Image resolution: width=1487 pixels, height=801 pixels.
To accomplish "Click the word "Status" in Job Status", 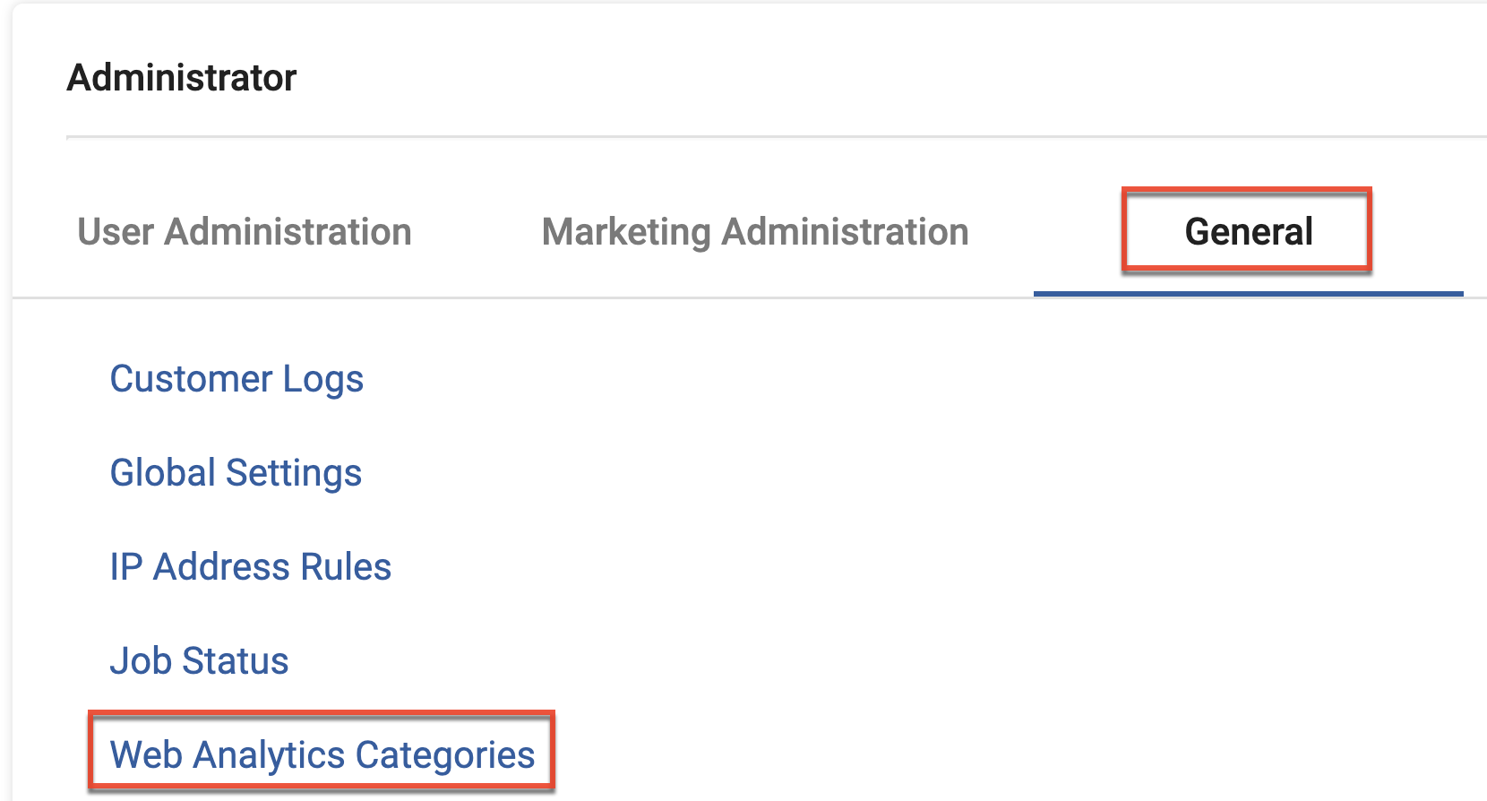I will click(236, 661).
